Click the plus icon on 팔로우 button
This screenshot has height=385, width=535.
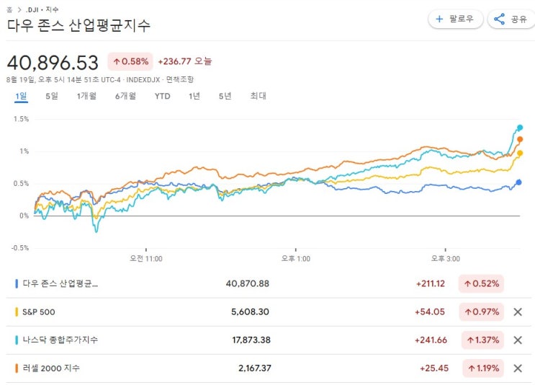click(439, 19)
